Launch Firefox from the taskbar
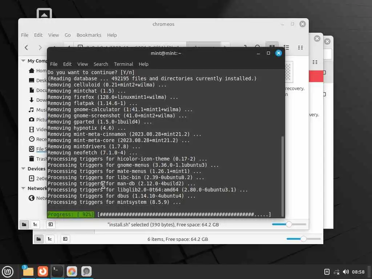 (x=43, y=271)
